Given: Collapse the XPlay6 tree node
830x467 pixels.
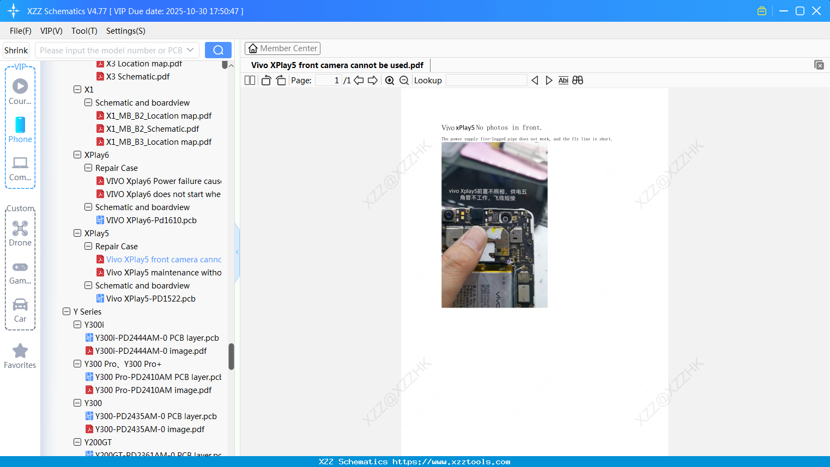Looking at the screenshot, I should (77, 155).
